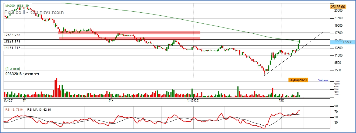Click the RSI-MA 13: 62.16 label
Viewport: 356px width, 133px height.
pos(39,110)
